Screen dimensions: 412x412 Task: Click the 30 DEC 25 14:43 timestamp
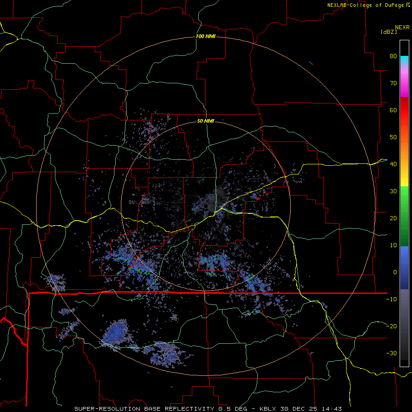point(311,409)
